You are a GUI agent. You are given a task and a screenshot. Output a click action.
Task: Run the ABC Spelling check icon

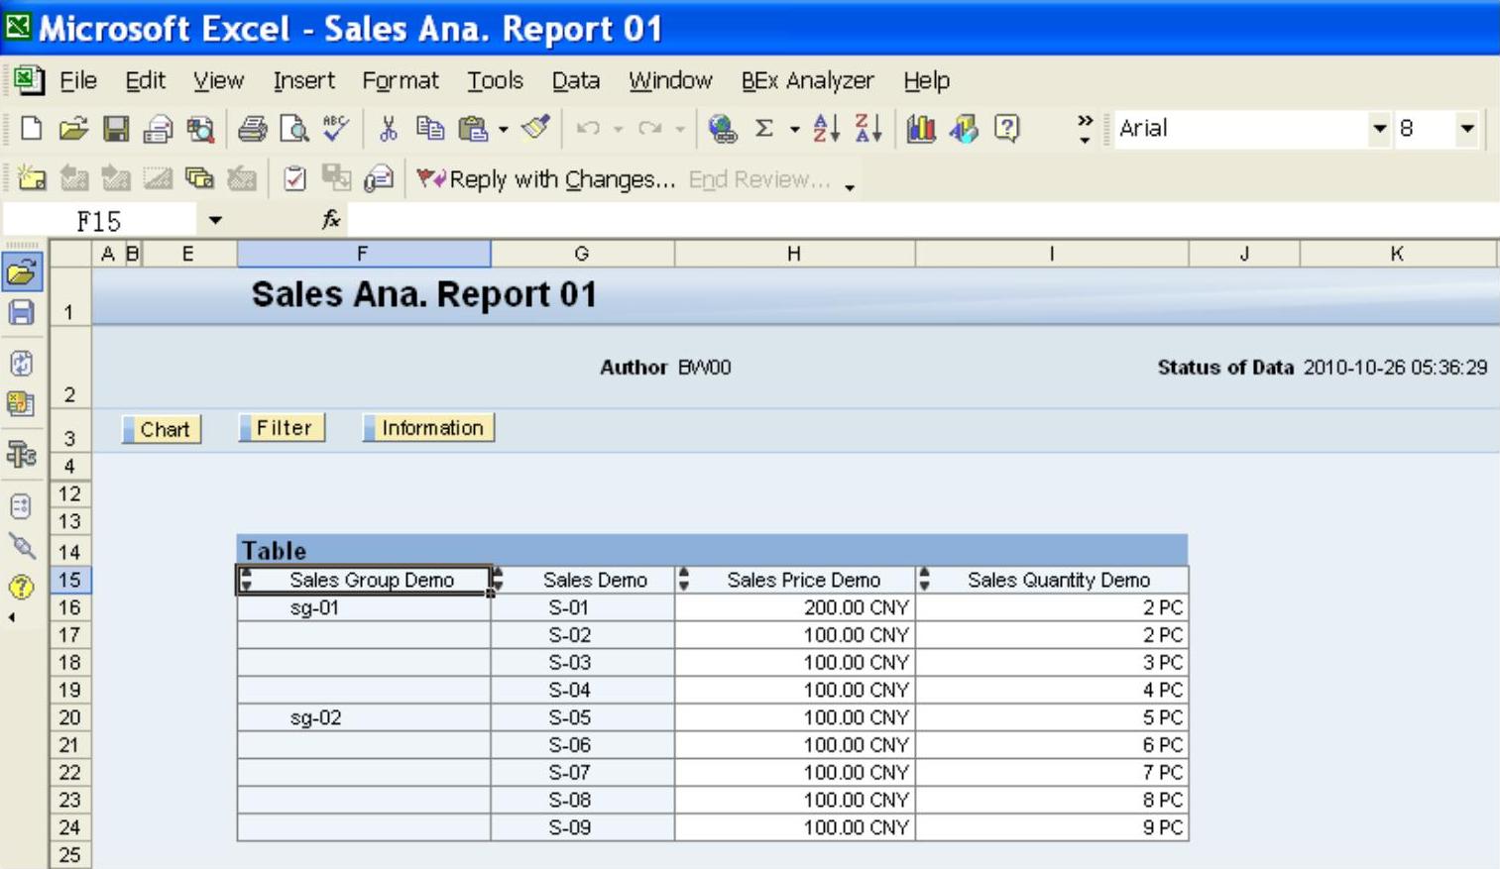(336, 128)
